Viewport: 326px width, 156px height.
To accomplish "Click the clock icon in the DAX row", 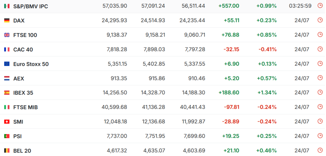I will [320, 20].
